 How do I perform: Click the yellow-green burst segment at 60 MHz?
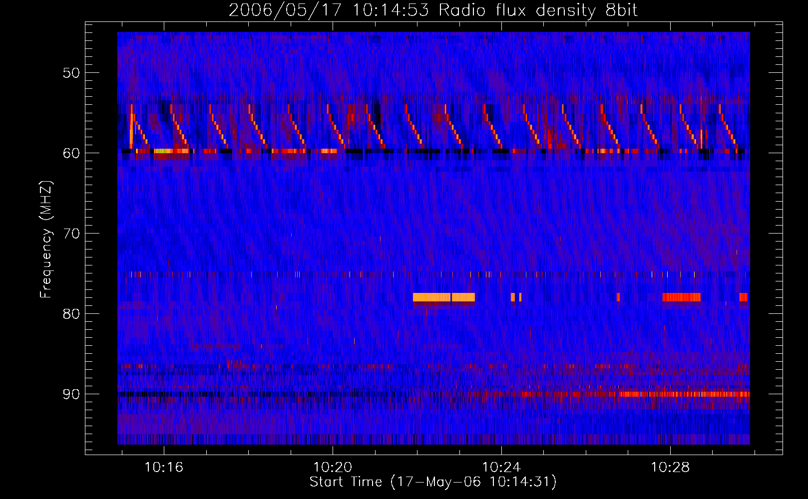163,151
